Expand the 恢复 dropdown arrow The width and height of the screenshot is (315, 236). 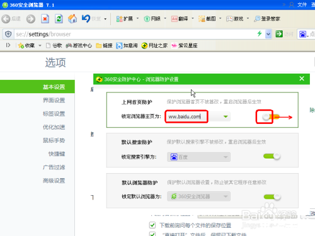pyautogui.click(x=105, y=19)
